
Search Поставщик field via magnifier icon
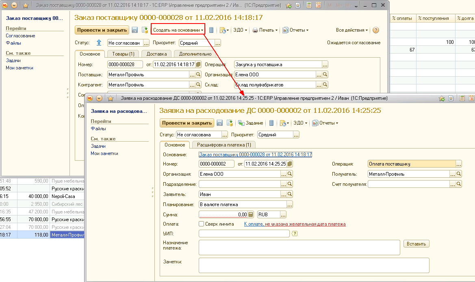(x=198, y=74)
